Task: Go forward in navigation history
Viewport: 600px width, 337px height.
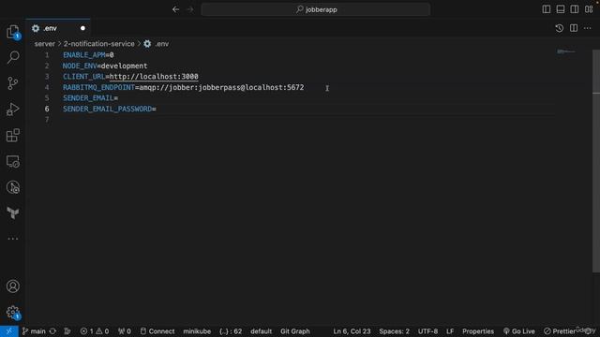Action: click(190, 9)
